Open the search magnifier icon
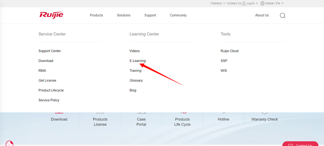Viewport: 324px width, 146px height. (x=282, y=15)
